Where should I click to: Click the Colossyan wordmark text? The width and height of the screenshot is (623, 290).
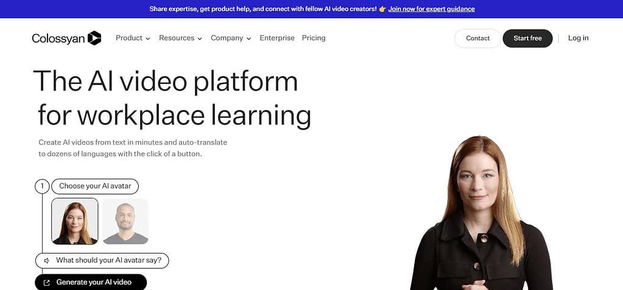pos(58,38)
